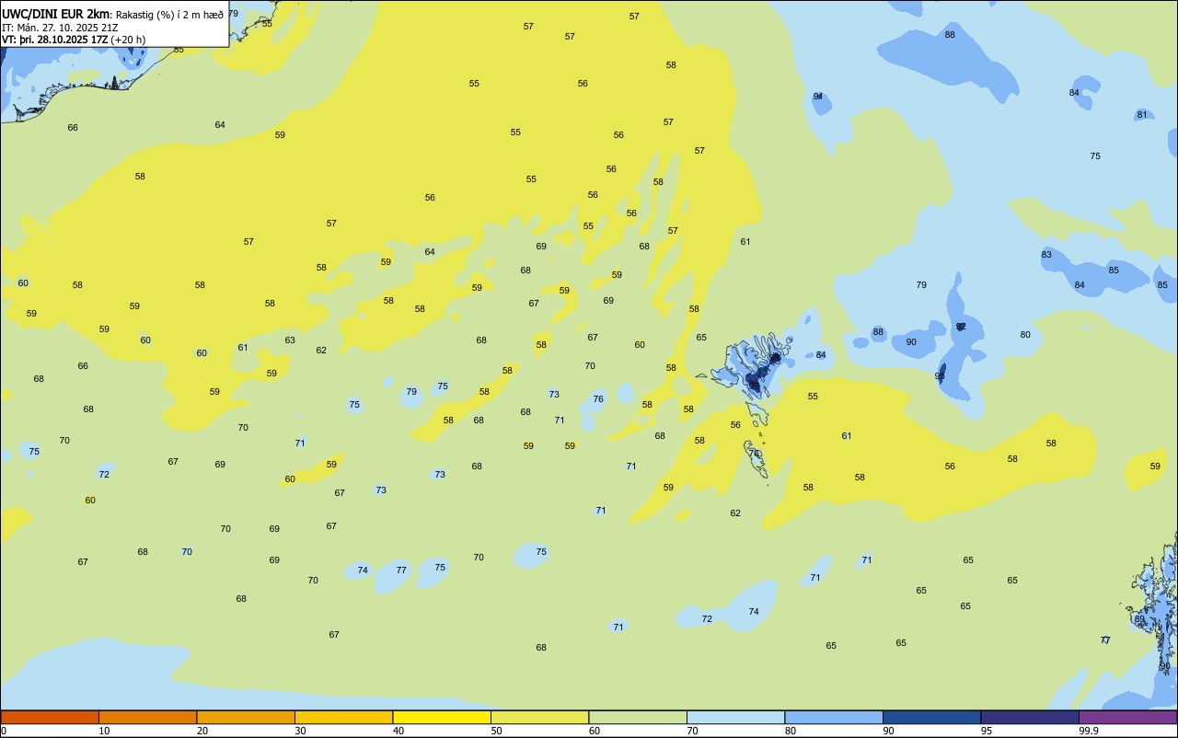1178x738 pixels.
Task: Click the legend tick label '20'
Action: tap(202, 731)
